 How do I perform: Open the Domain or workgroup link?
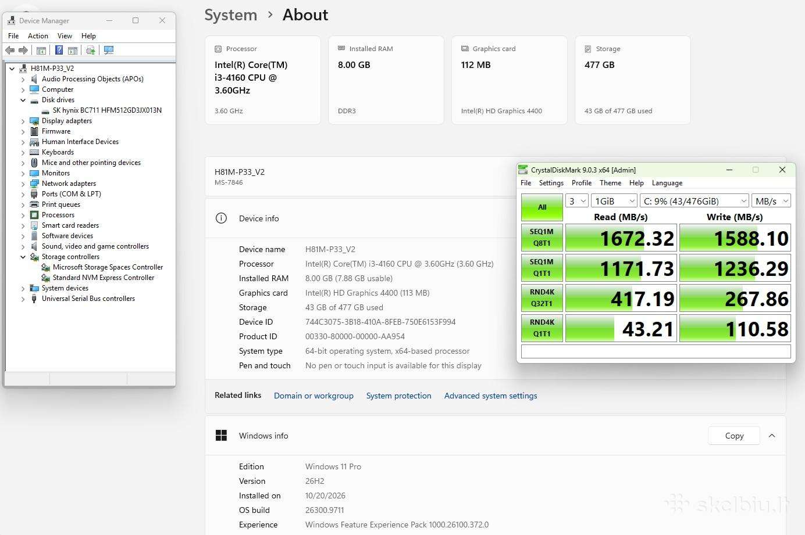(x=314, y=396)
